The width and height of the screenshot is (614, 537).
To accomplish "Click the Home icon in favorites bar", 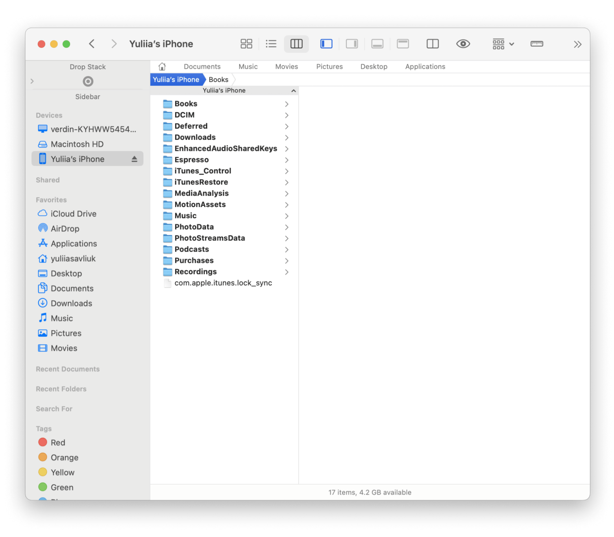I will coord(162,67).
